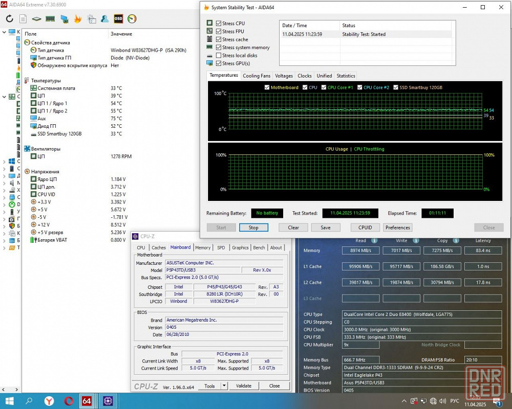
Task: Open the CPU chip tool in AIDA64 toolbar
Action: pos(36,18)
